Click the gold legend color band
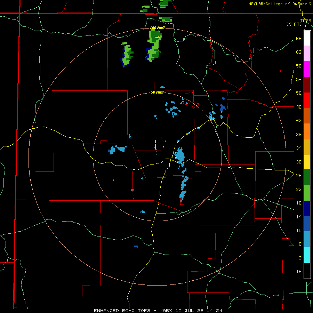The width and height of the screenshot is (313, 313). tap(307, 147)
